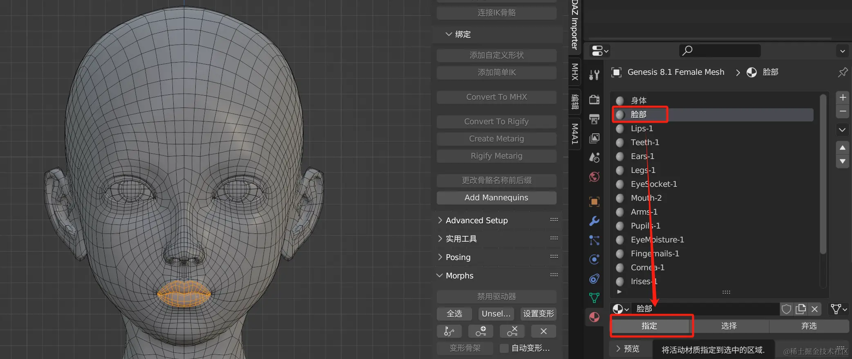Screen dimensions: 852x359
Task: Remove material slot with minus button
Action: 843,111
